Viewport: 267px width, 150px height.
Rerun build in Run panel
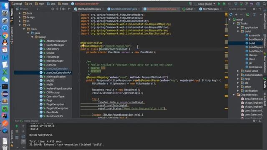[17, 126]
